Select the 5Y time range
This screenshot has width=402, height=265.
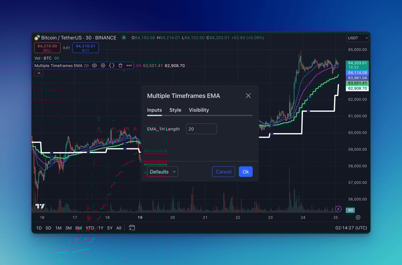(x=110, y=228)
